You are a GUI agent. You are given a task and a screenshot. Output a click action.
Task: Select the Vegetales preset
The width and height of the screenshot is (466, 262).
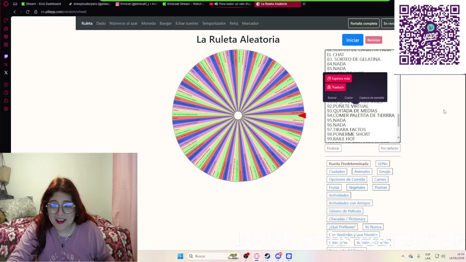(x=357, y=187)
